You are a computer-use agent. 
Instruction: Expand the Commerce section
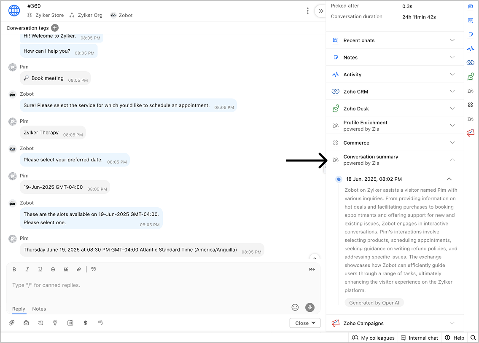tap(395, 142)
